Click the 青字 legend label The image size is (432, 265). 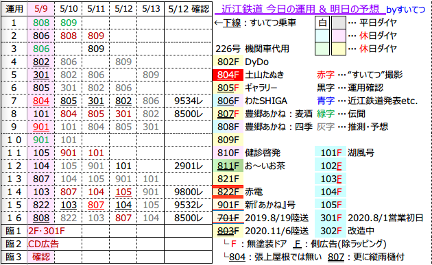[326, 101]
